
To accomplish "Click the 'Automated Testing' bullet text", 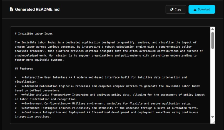I will click(x=39, y=108).
